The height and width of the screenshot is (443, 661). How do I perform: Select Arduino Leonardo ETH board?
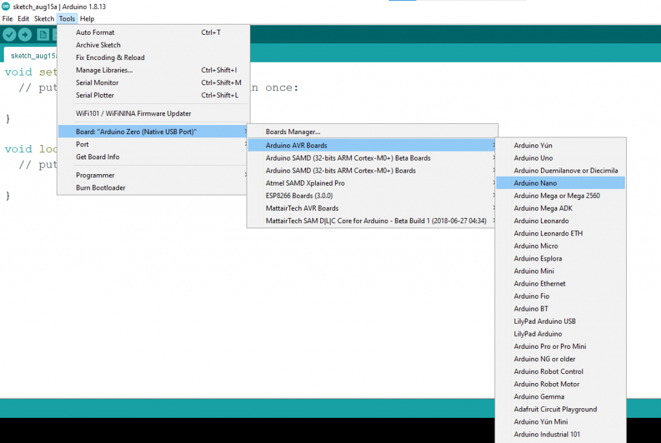561,233
